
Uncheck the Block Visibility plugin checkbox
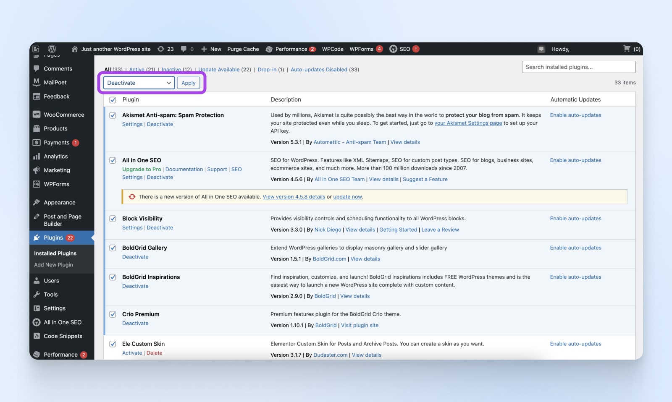(x=113, y=219)
